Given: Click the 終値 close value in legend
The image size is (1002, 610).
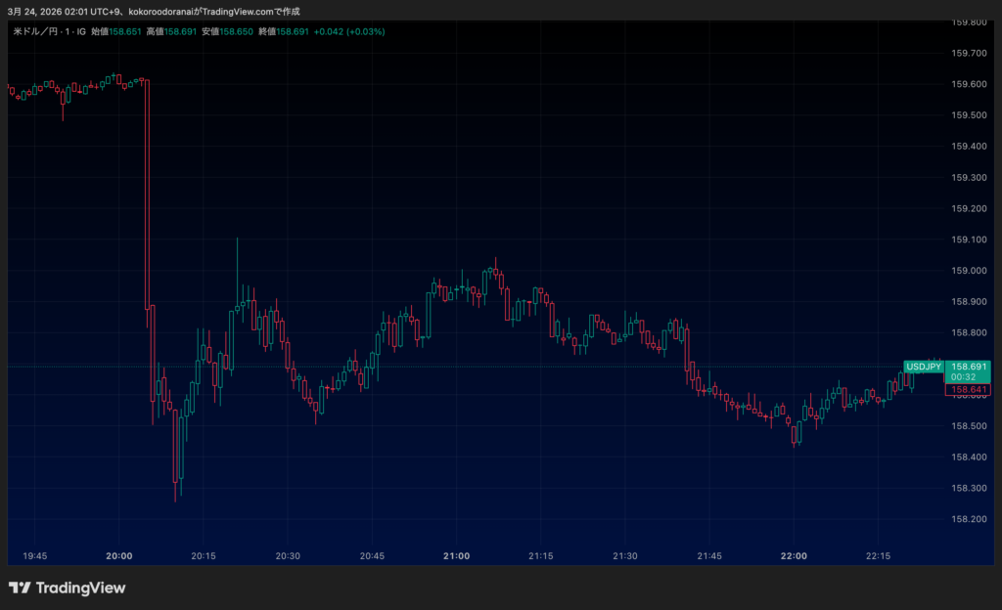Looking at the screenshot, I should 292,31.
